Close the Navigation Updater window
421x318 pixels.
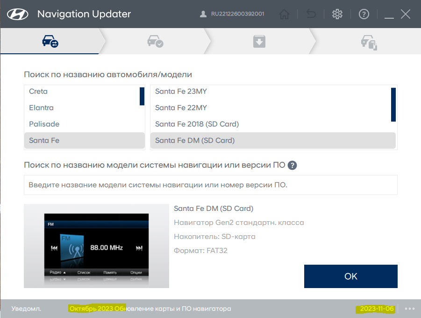pyautogui.click(x=406, y=14)
